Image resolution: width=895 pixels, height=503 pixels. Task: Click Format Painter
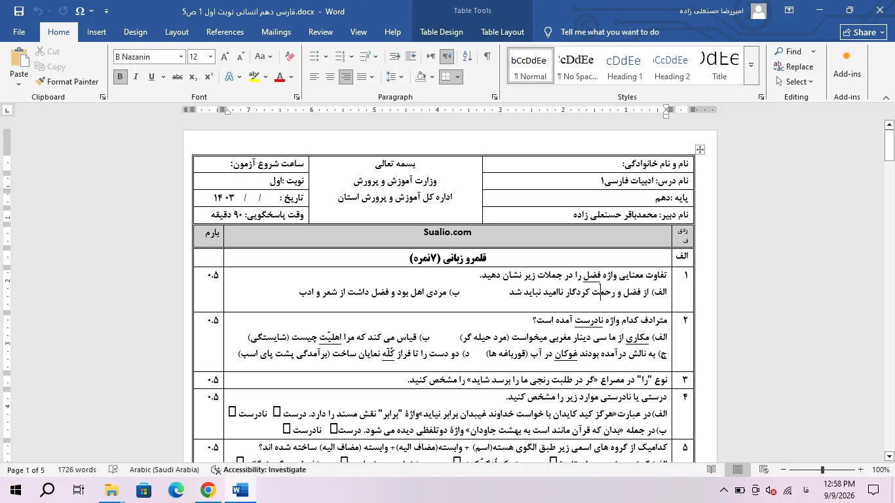click(66, 82)
